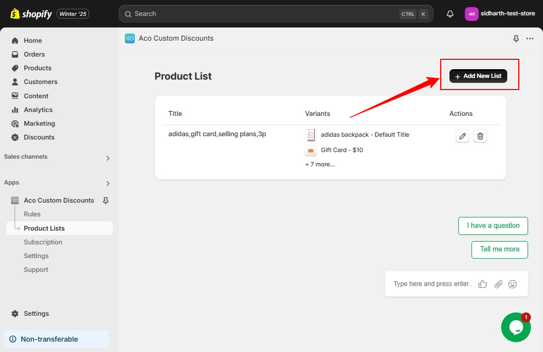Open the three-dot more actions menu
Screen dimensions: 543x352
tap(530, 38)
